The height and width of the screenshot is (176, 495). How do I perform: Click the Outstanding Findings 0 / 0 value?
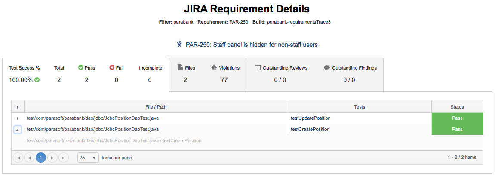click(x=349, y=80)
